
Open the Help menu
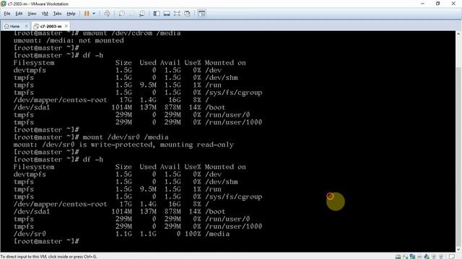click(71, 14)
